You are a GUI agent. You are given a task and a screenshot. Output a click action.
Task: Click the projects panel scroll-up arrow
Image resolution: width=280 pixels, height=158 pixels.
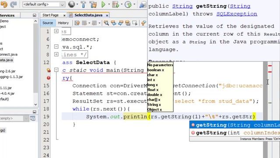(x=35, y=21)
